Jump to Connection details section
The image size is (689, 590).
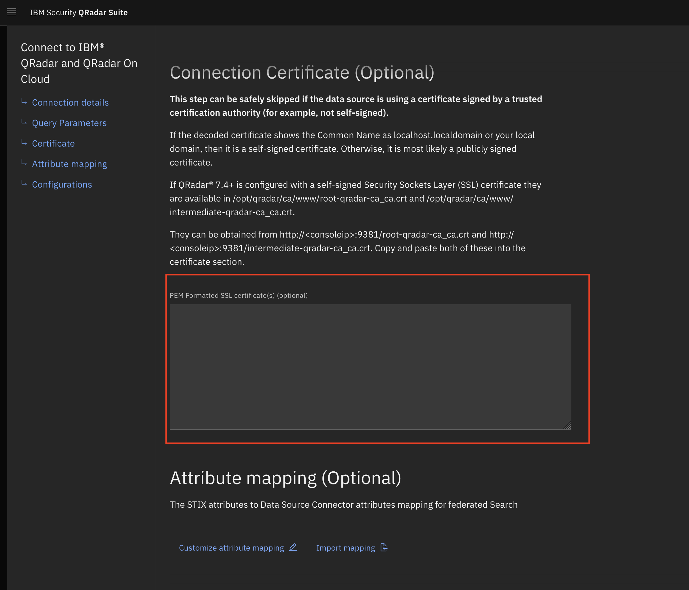pos(70,102)
